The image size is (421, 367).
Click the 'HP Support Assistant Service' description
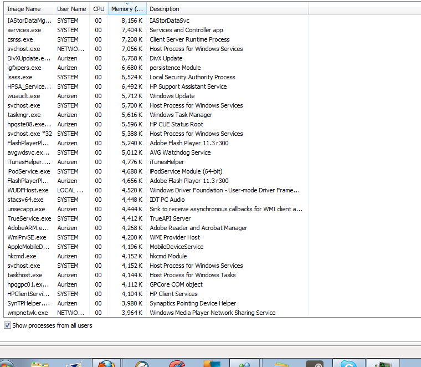(x=188, y=86)
